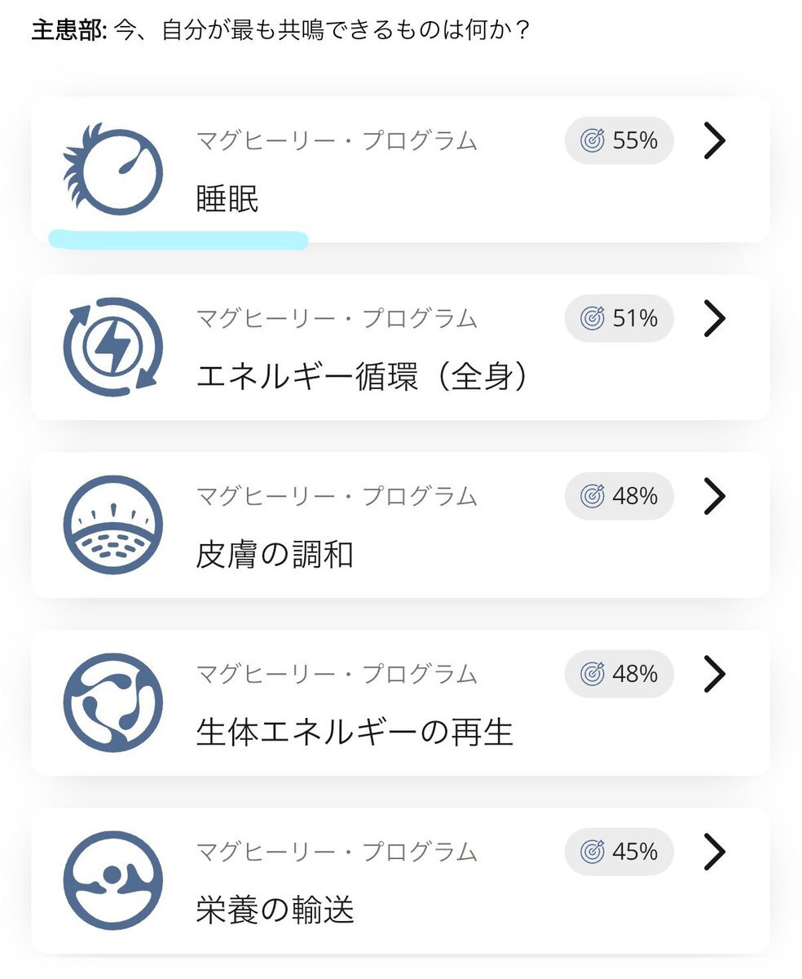Click the 生体エネルギーの再生 swirl icon

tap(112, 702)
